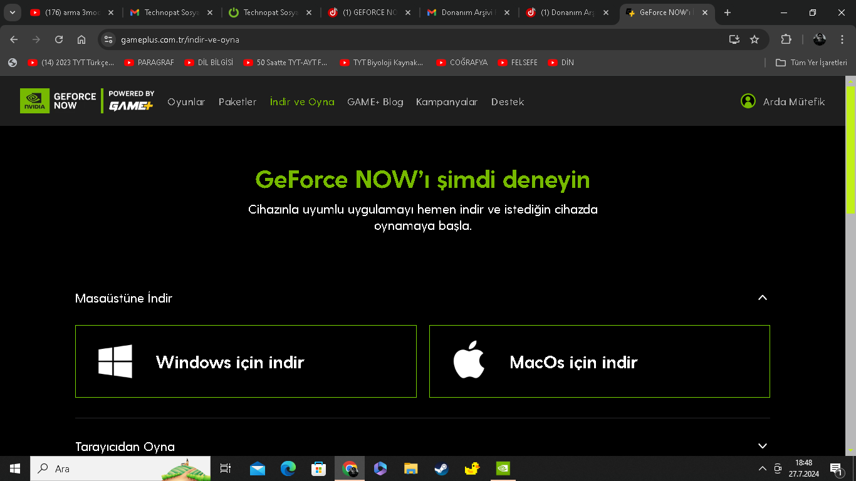Switch to Technopat tab with green power icon
This screenshot has height=481, width=856.
(269, 13)
